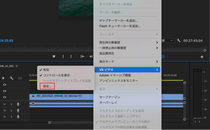Click the mic icon on second audio track
Image resolution: width=210 pixels, height=130 pixels.
point(18,111)
